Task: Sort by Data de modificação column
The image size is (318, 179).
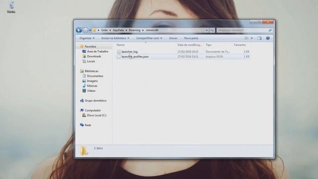Action: click(190, 45)
